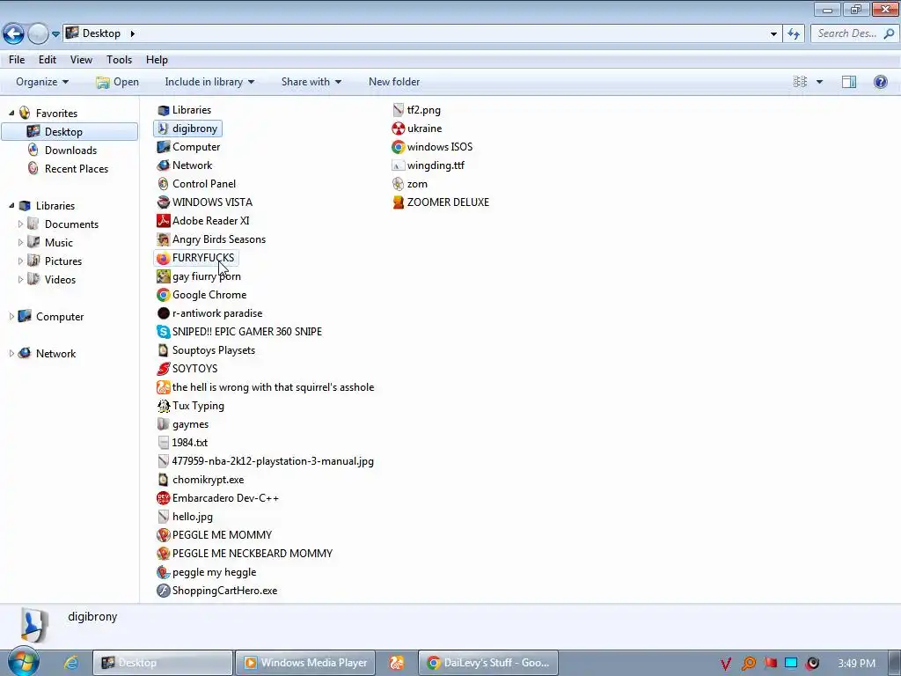
Task: Select the r-antiwork paradise black circle icon
Action: 163,313
